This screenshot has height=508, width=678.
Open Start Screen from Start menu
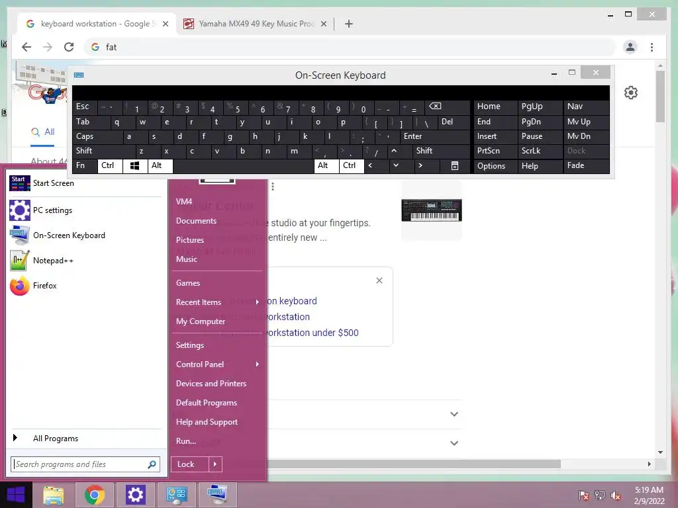[x=85, y=183]
